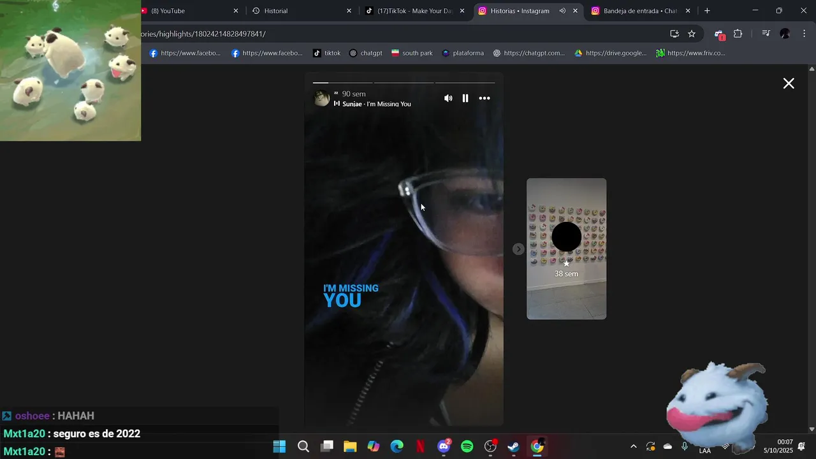Open the extension with red alert badge
The height and width of the screenshot is (459, 816).
click(x=719, y=34)
